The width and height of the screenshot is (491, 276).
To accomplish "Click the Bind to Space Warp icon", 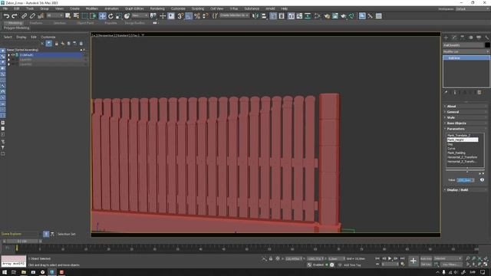I will click(41, 16).
